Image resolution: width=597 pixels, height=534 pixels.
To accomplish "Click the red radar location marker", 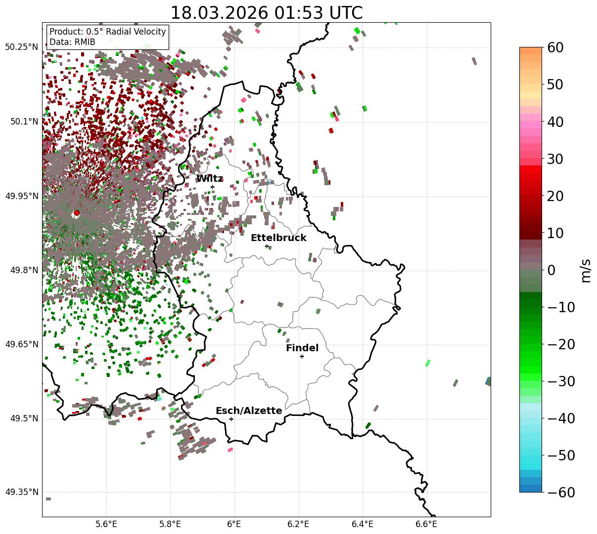I will pyautogui.click(x=77, y=213).
